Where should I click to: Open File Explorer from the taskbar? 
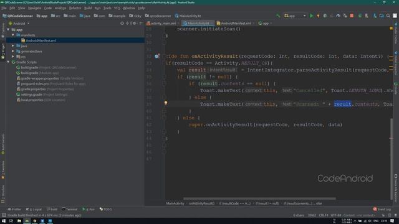click(19, 221)
